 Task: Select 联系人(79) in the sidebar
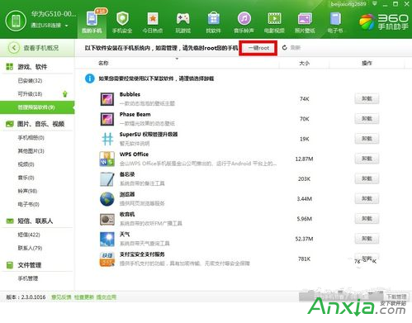pos(30,248)
